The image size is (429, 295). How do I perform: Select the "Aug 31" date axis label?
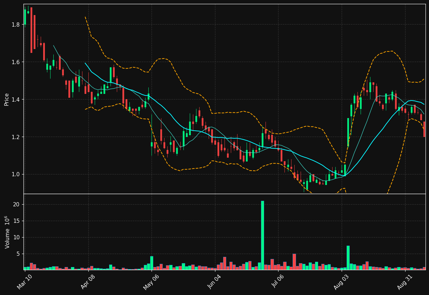[x=405, y=282]
